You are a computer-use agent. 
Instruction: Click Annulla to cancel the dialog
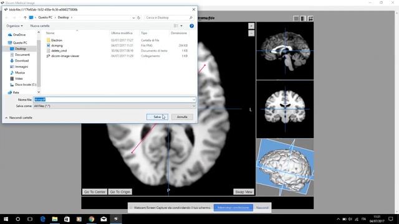182,117
